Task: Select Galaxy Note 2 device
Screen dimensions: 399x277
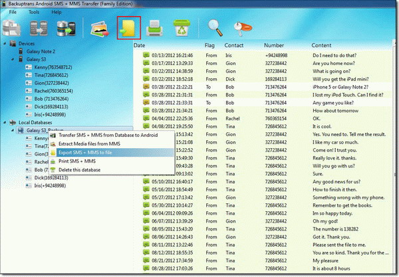Action: (41, 51)
